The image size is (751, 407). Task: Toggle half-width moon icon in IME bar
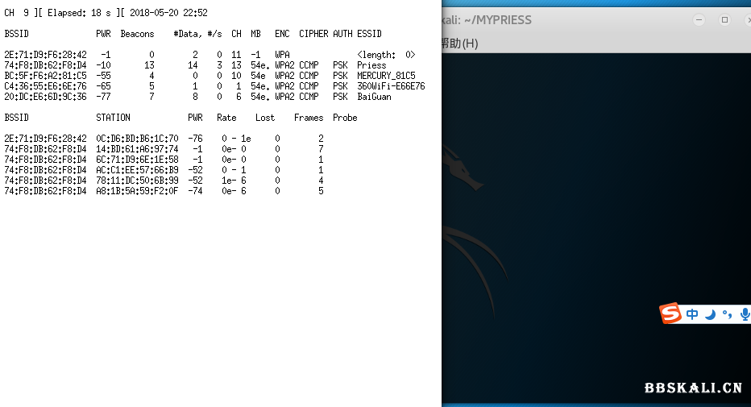coord(710,314)
